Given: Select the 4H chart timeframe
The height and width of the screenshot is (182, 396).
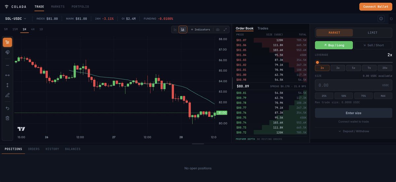Looking at the screenshot, I should tap(33, 29).
